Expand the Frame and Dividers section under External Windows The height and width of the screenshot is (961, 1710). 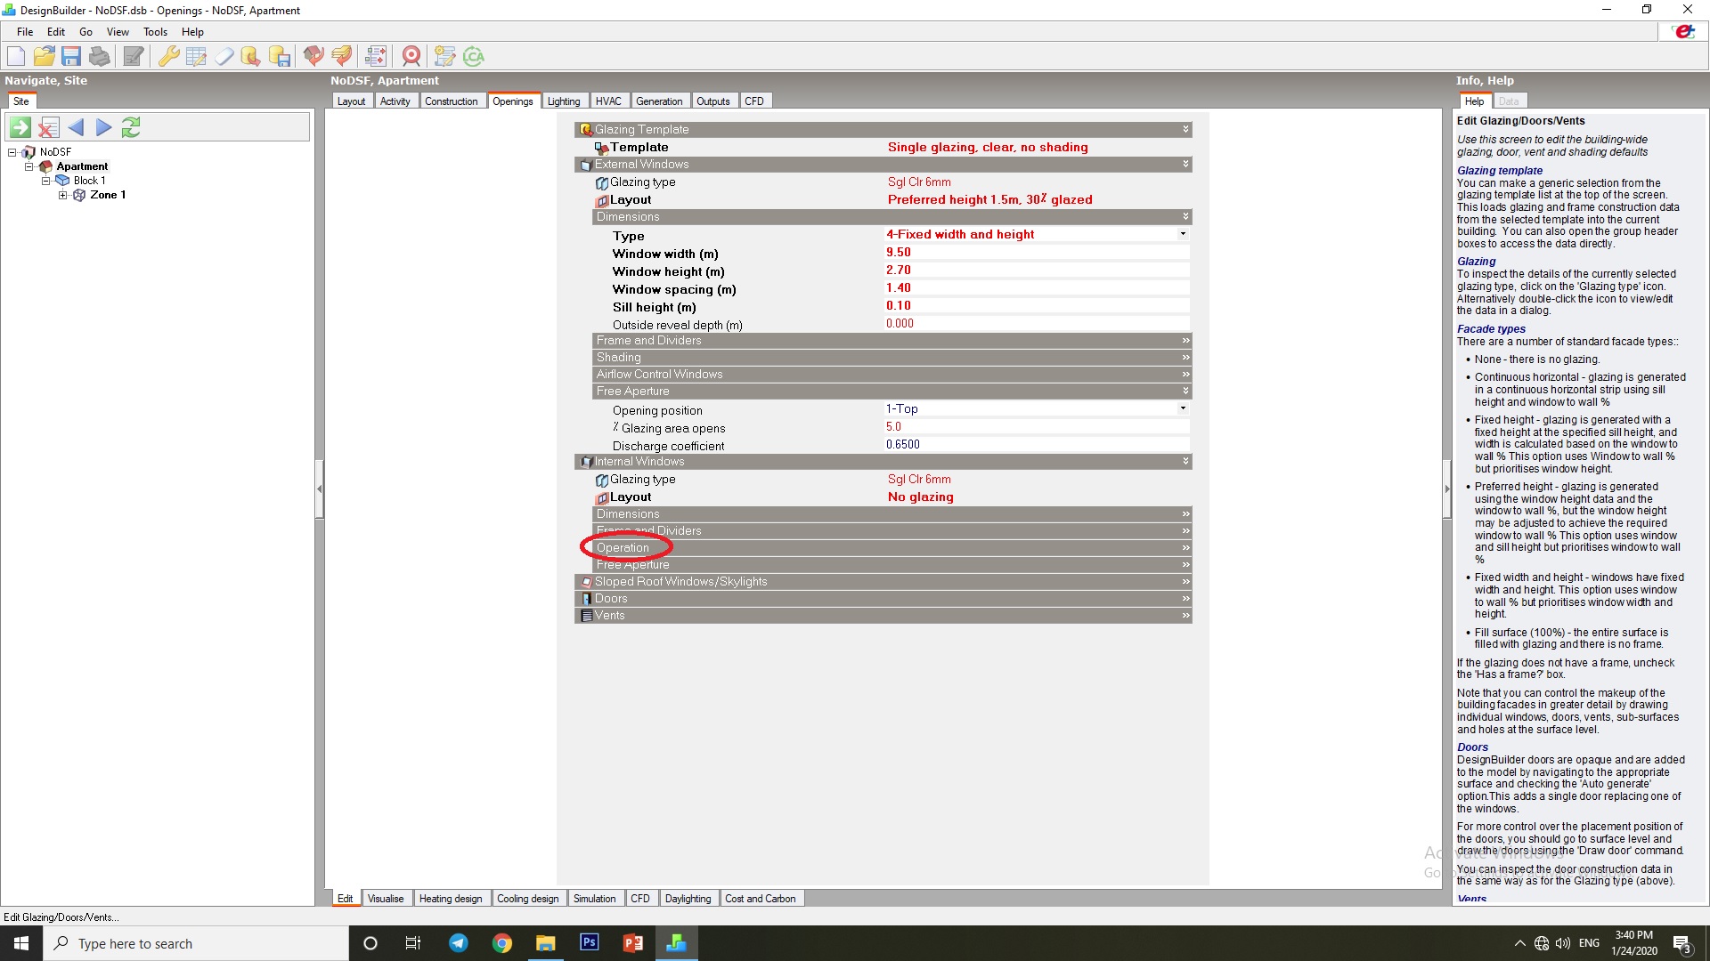[x=892, y=341]
